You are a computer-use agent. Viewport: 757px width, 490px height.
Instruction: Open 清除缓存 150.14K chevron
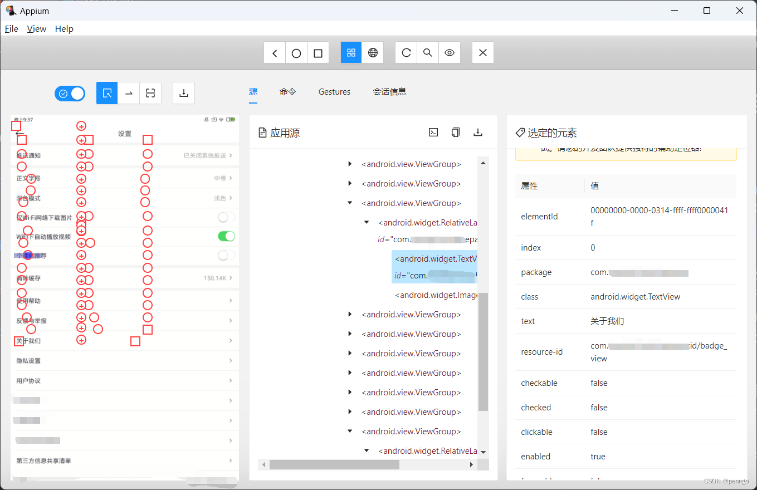pos(231,278)
